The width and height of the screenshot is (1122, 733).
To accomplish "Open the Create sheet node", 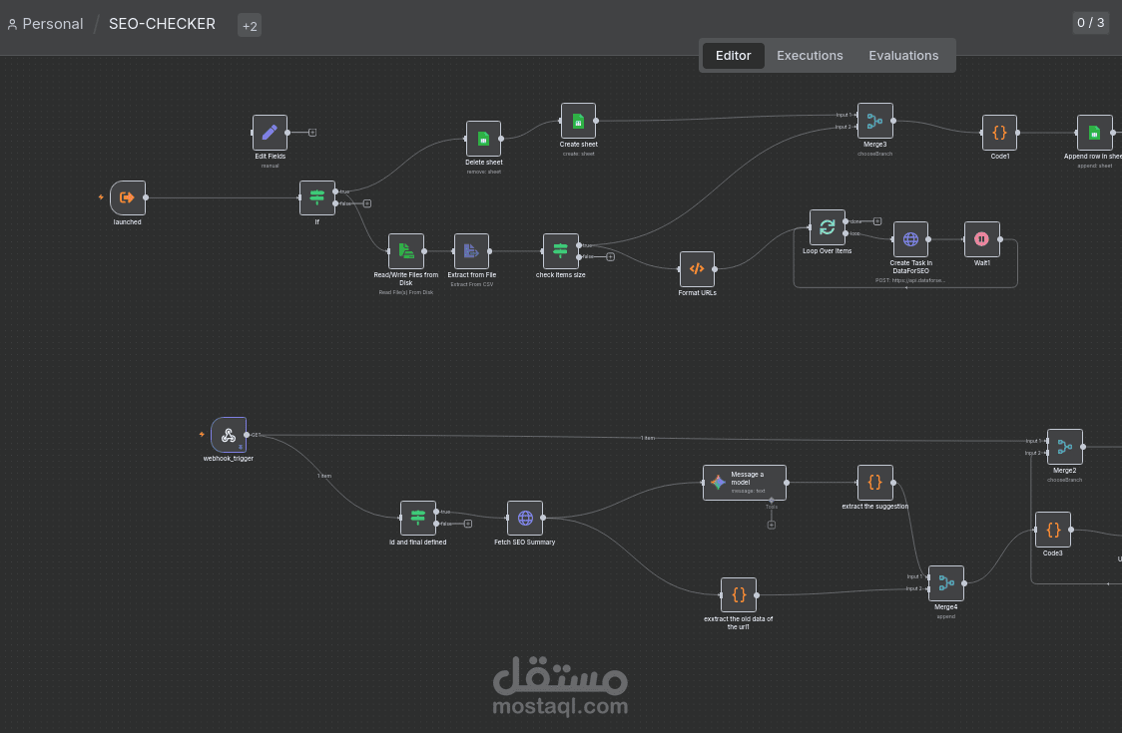I will click(578, 121).
